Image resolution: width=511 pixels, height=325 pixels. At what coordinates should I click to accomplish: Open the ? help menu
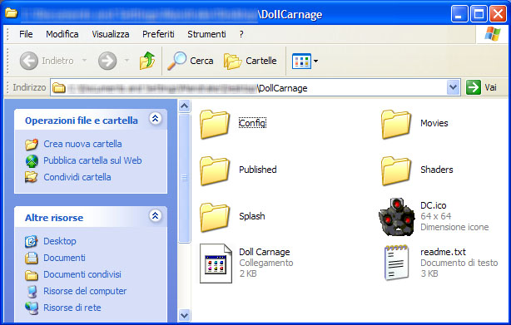coord(241,34)
